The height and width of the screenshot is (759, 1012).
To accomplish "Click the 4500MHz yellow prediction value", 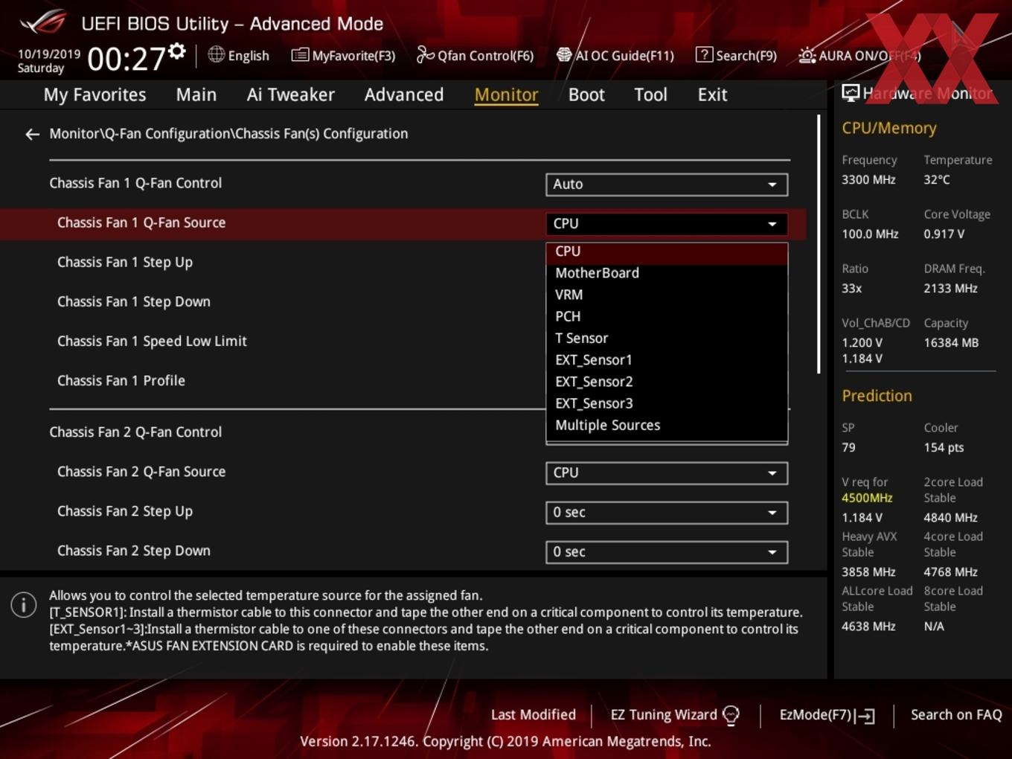I will [867, 499].
